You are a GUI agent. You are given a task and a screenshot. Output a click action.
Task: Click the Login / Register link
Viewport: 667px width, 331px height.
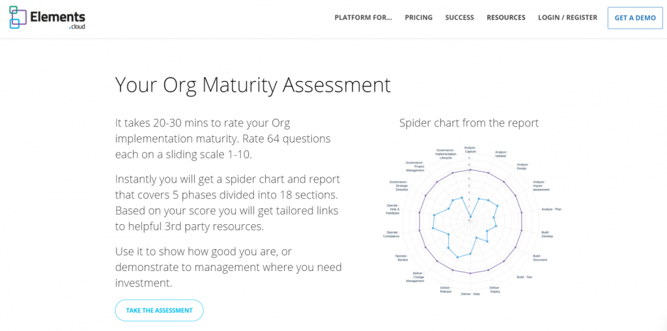[567, 18]
